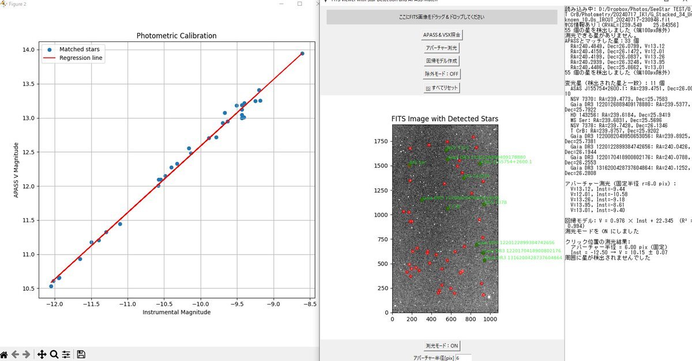Focus the aperture radius input field

coord(464,358)
